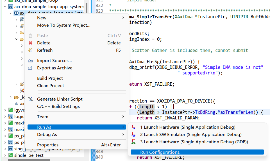The width and height of the screenshot is (270, 161).
Task: Click the explorer horizontal scrollbar thumb
Action: pos(29,160)
